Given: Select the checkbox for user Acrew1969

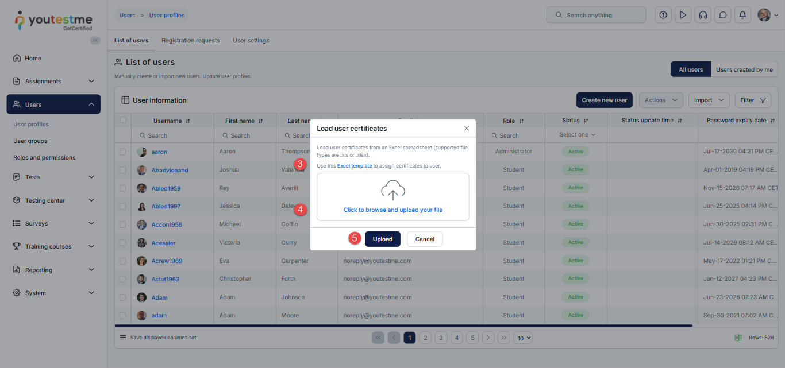Looking at the screenshot, I should click(x=122, y=261).
